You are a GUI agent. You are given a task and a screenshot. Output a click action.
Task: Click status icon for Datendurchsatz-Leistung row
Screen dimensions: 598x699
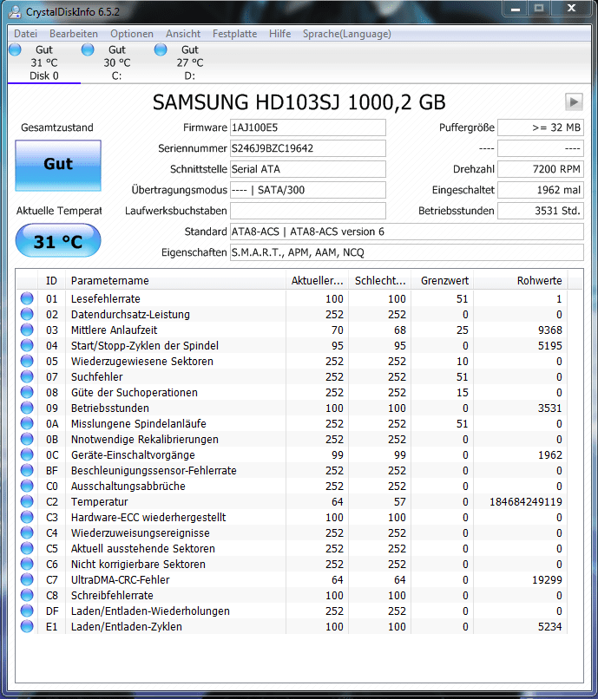27,314
